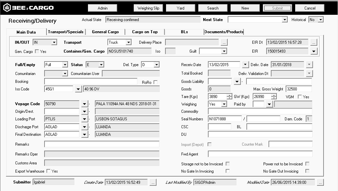Switch to the BLs tab

(x=184, y=32)
